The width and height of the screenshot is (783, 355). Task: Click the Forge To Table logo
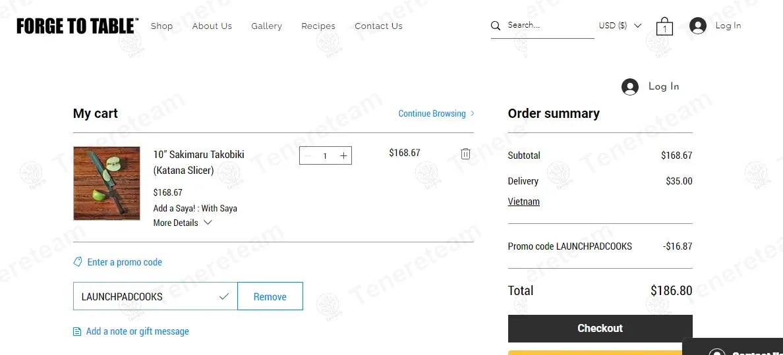[77, 26]
